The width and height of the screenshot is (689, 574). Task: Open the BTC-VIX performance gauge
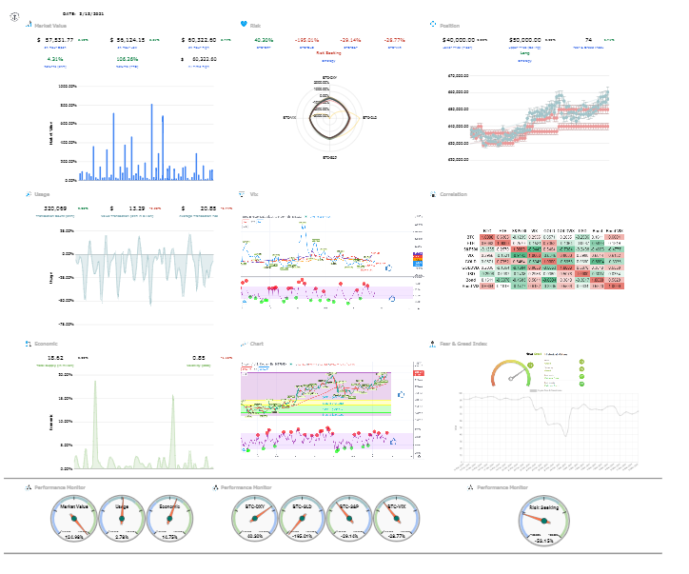click(396, 518)
